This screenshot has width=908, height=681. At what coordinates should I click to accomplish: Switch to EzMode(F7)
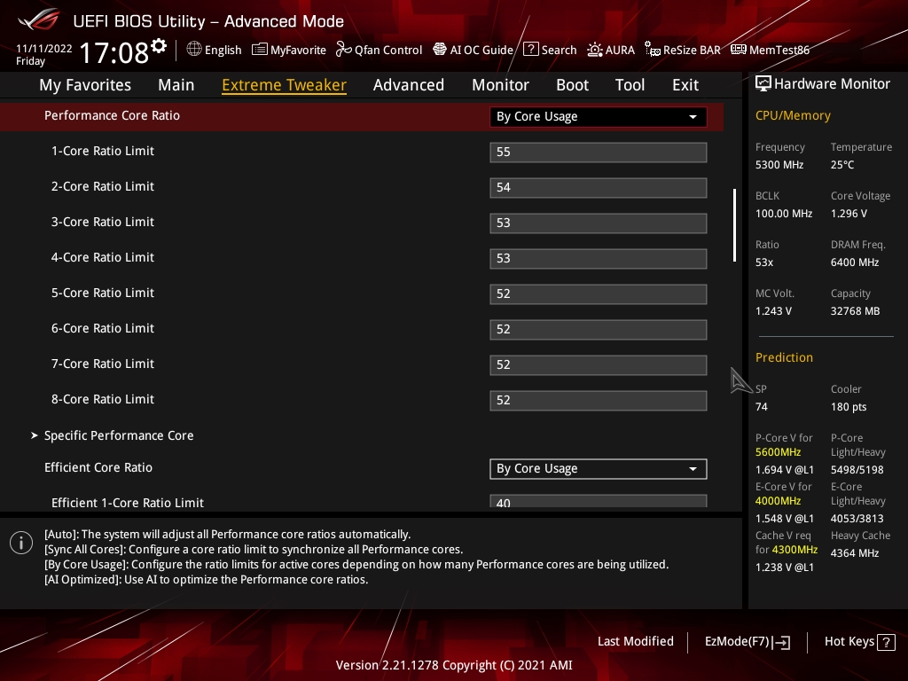click(x=747, y=642)
